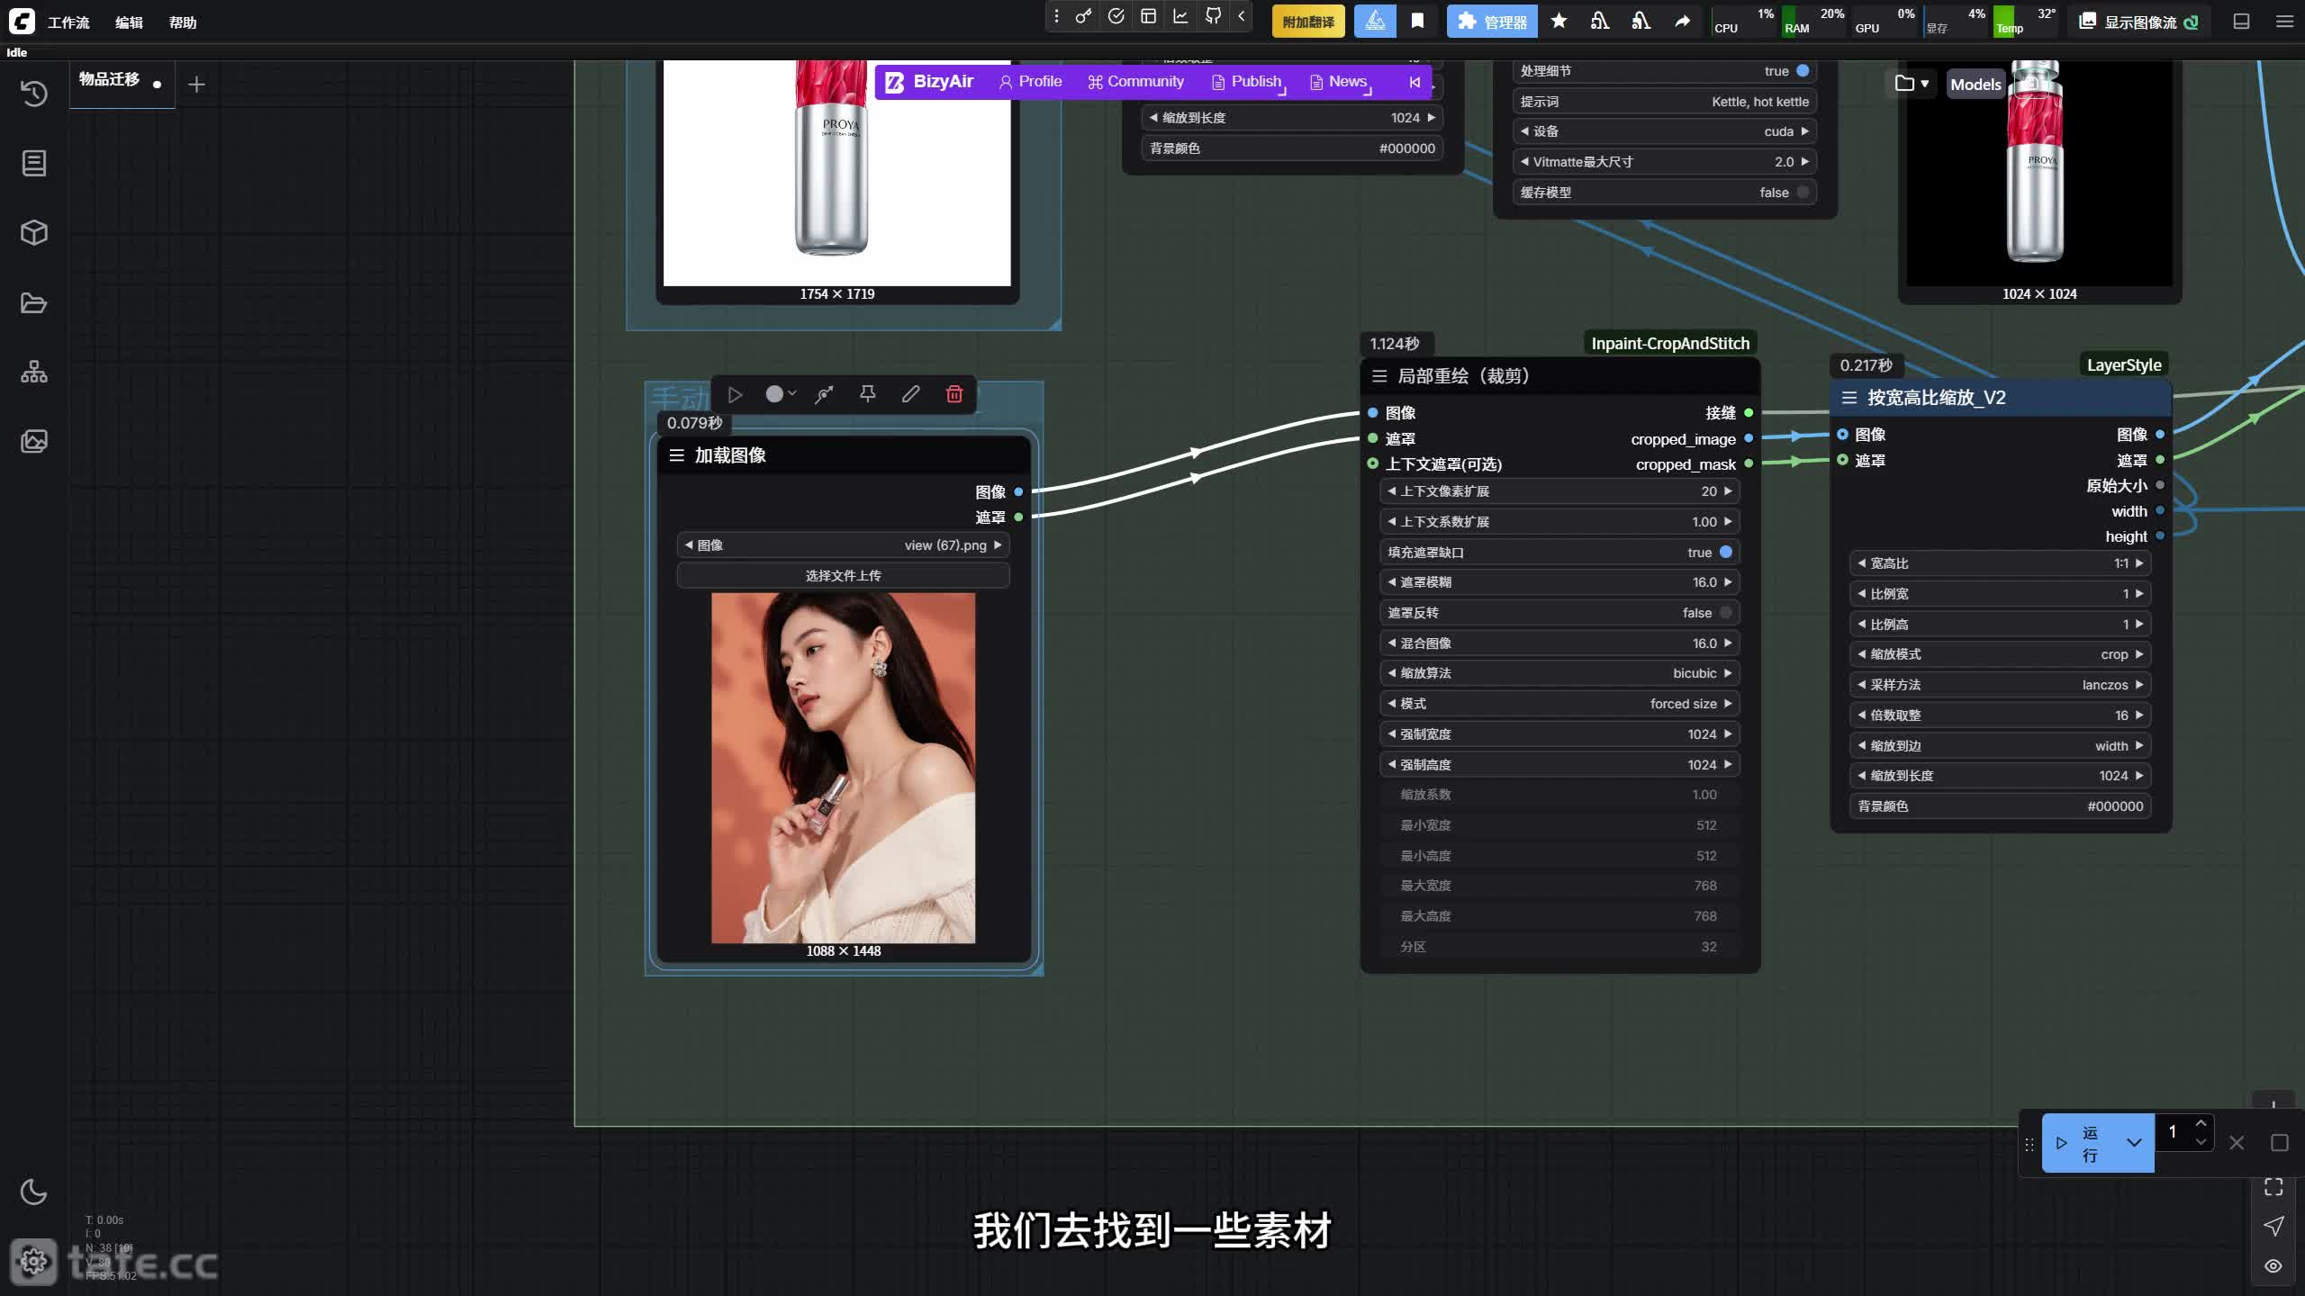Click the layout table icon in top toolbar
Viewport: 2305px width, 1296px height.
1149,16
